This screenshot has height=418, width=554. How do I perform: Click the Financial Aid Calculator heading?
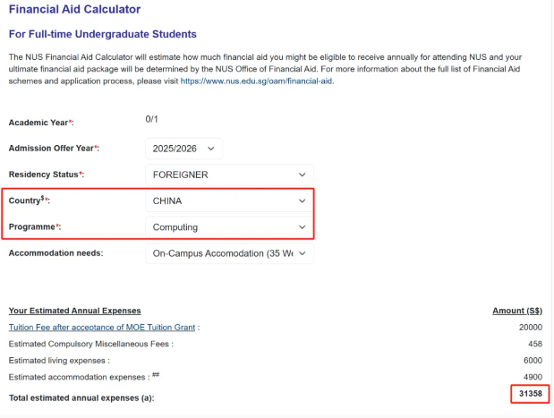(x=74, y=10)
